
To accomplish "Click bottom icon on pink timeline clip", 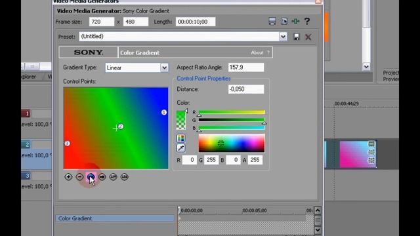I will [371, 161].
